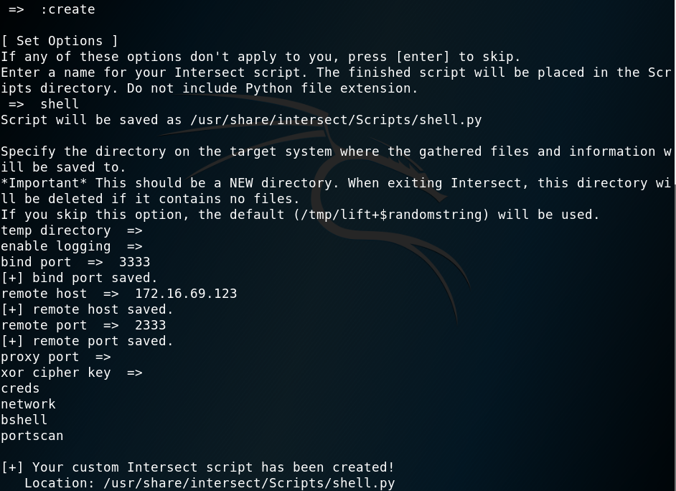Click the saved path /usr/share/intersect/Scripts/shell.py line
Viewport: 676px width, 491px height.
(241, 120)
